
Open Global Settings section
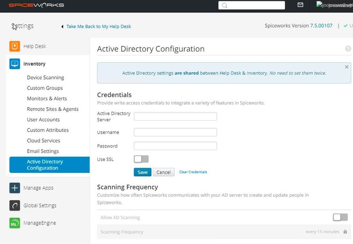[40, 205]
